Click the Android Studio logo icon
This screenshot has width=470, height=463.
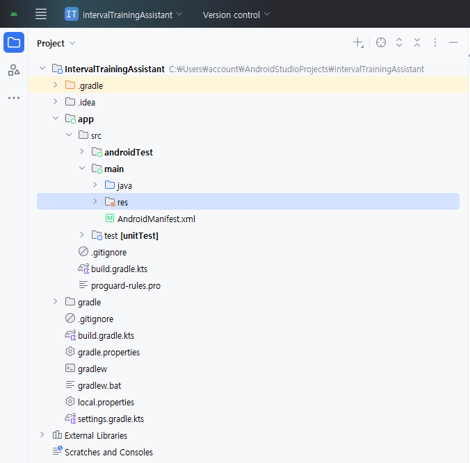tap(14, 14)
